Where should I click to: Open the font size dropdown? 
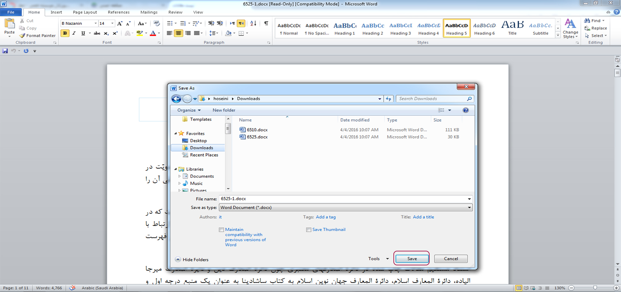point(112,23)
